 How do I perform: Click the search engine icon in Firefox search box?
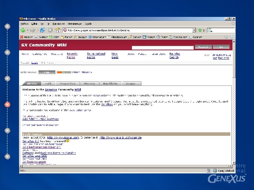(x=210, y=30)
